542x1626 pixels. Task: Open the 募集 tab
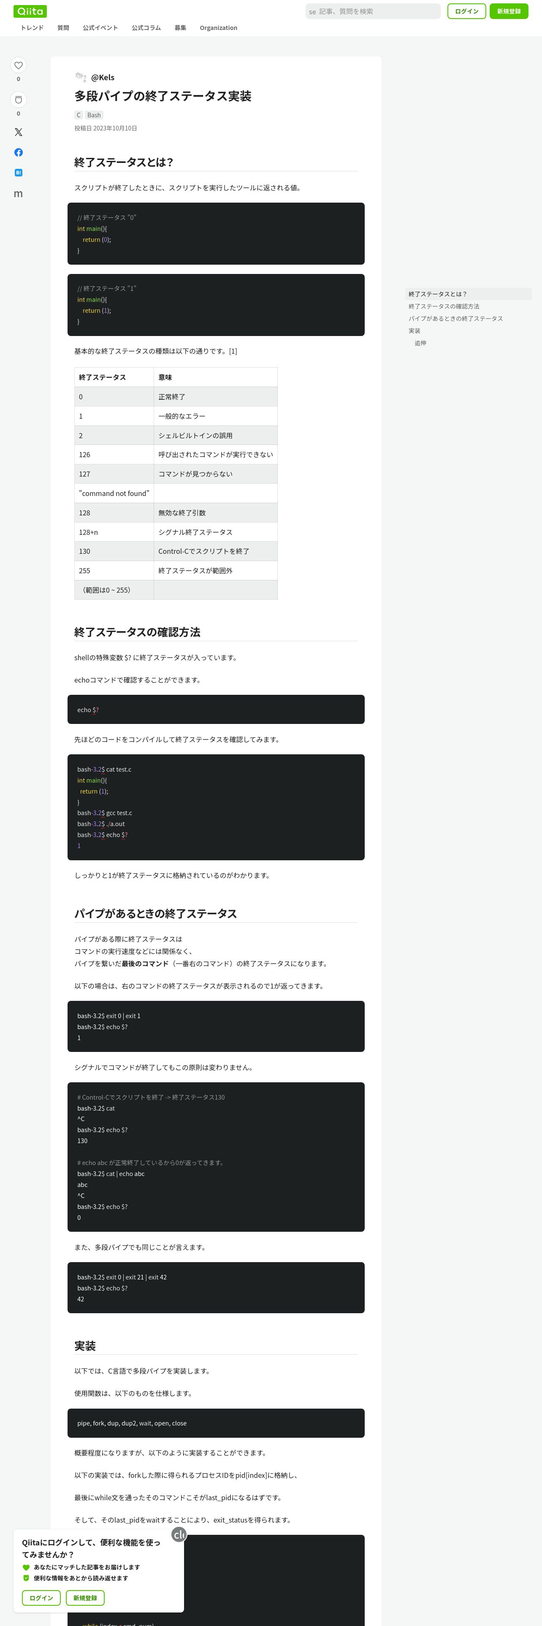pyautogui.click(x=181, y=28)
